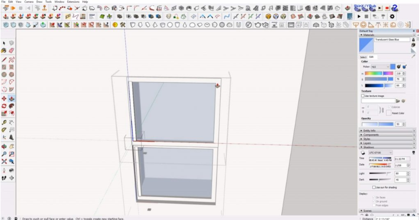Open the File menu

[3, 2]
